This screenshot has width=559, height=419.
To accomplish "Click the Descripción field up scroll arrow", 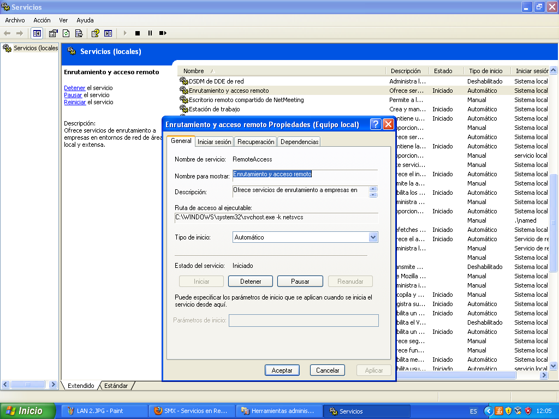I will point(372,188).
